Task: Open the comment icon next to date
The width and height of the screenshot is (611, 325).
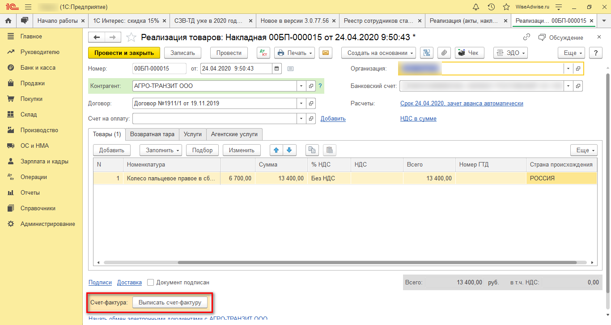Action: pos(290,68)
